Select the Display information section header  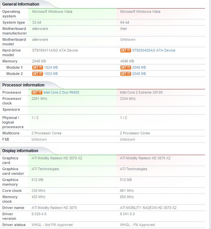pos(20,151)
